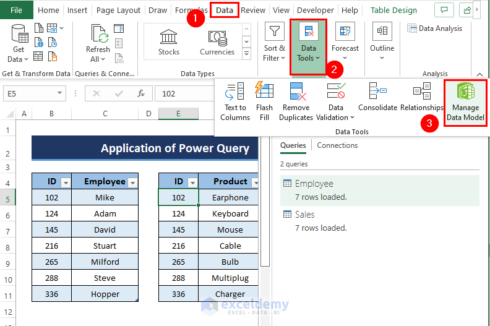This screenshot has width=490, height=326.
Task: Click the formula bar Enter checkmark icon
Action: point(119,93)
